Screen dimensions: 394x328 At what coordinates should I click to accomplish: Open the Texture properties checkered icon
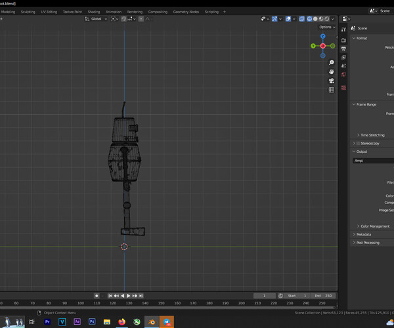tap(343, 88)
